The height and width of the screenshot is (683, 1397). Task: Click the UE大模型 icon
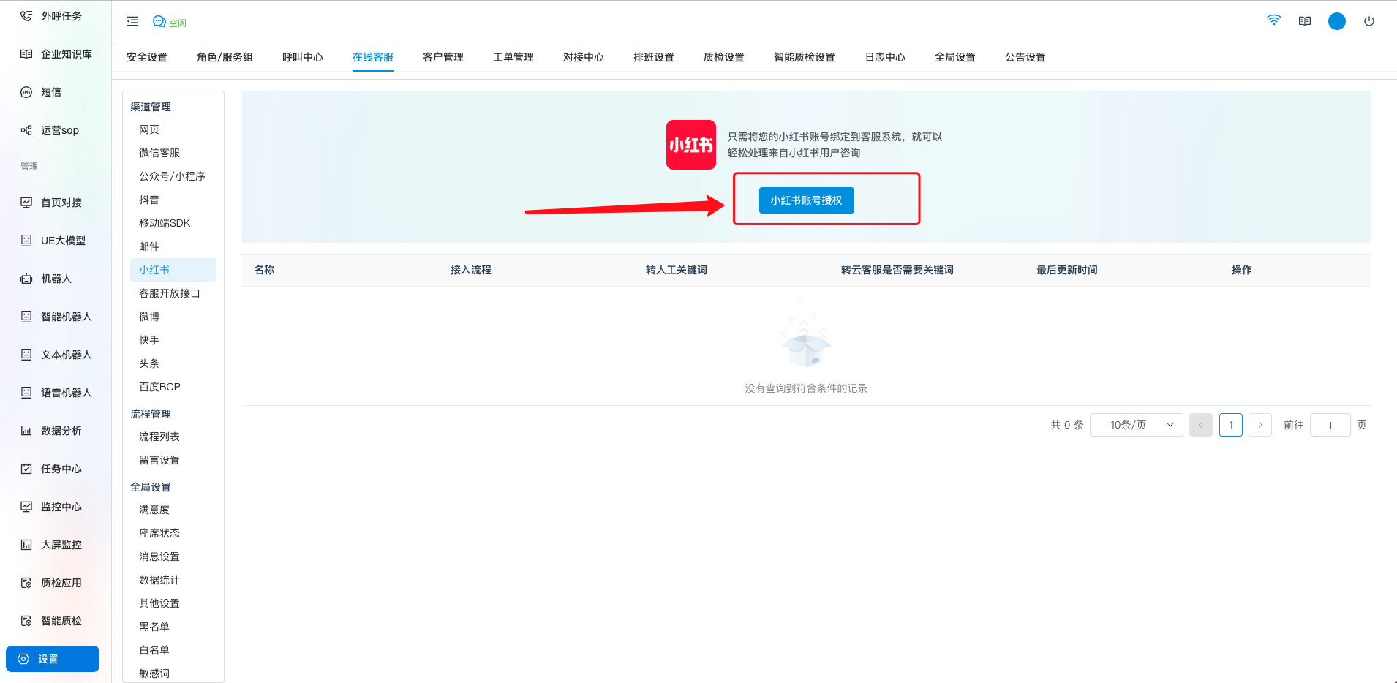[x=26, y=241]
